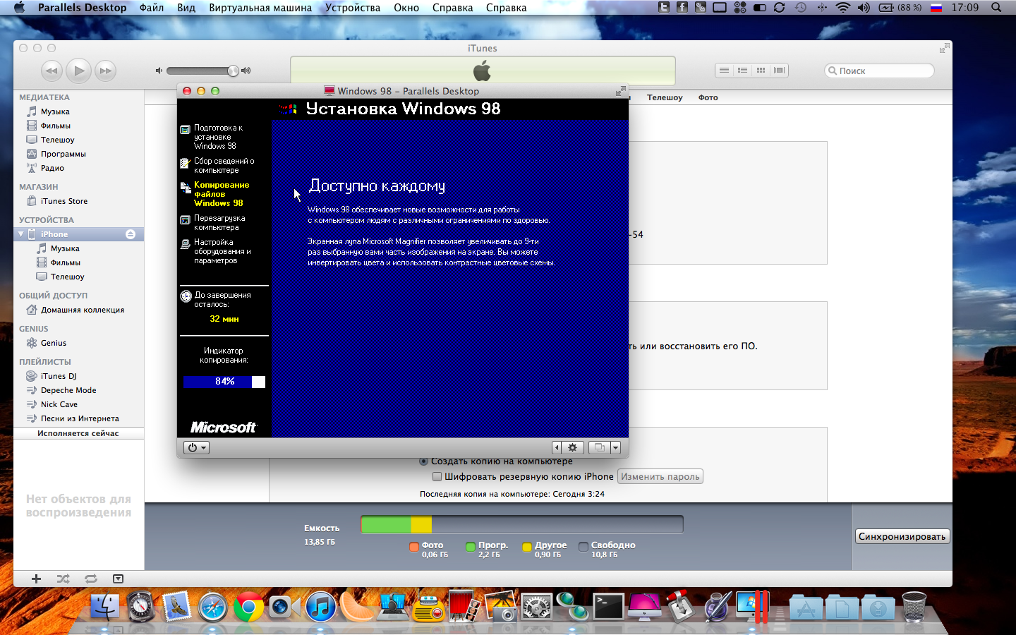Open the Файл menu

click(x=152, y=8)
